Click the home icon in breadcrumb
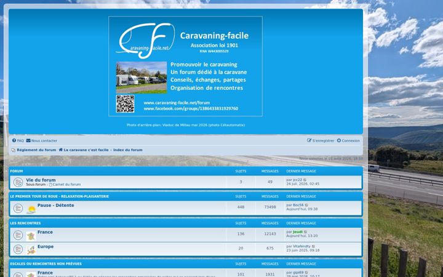The width and height of the screenshot is (443, 277). click(61, 150)
